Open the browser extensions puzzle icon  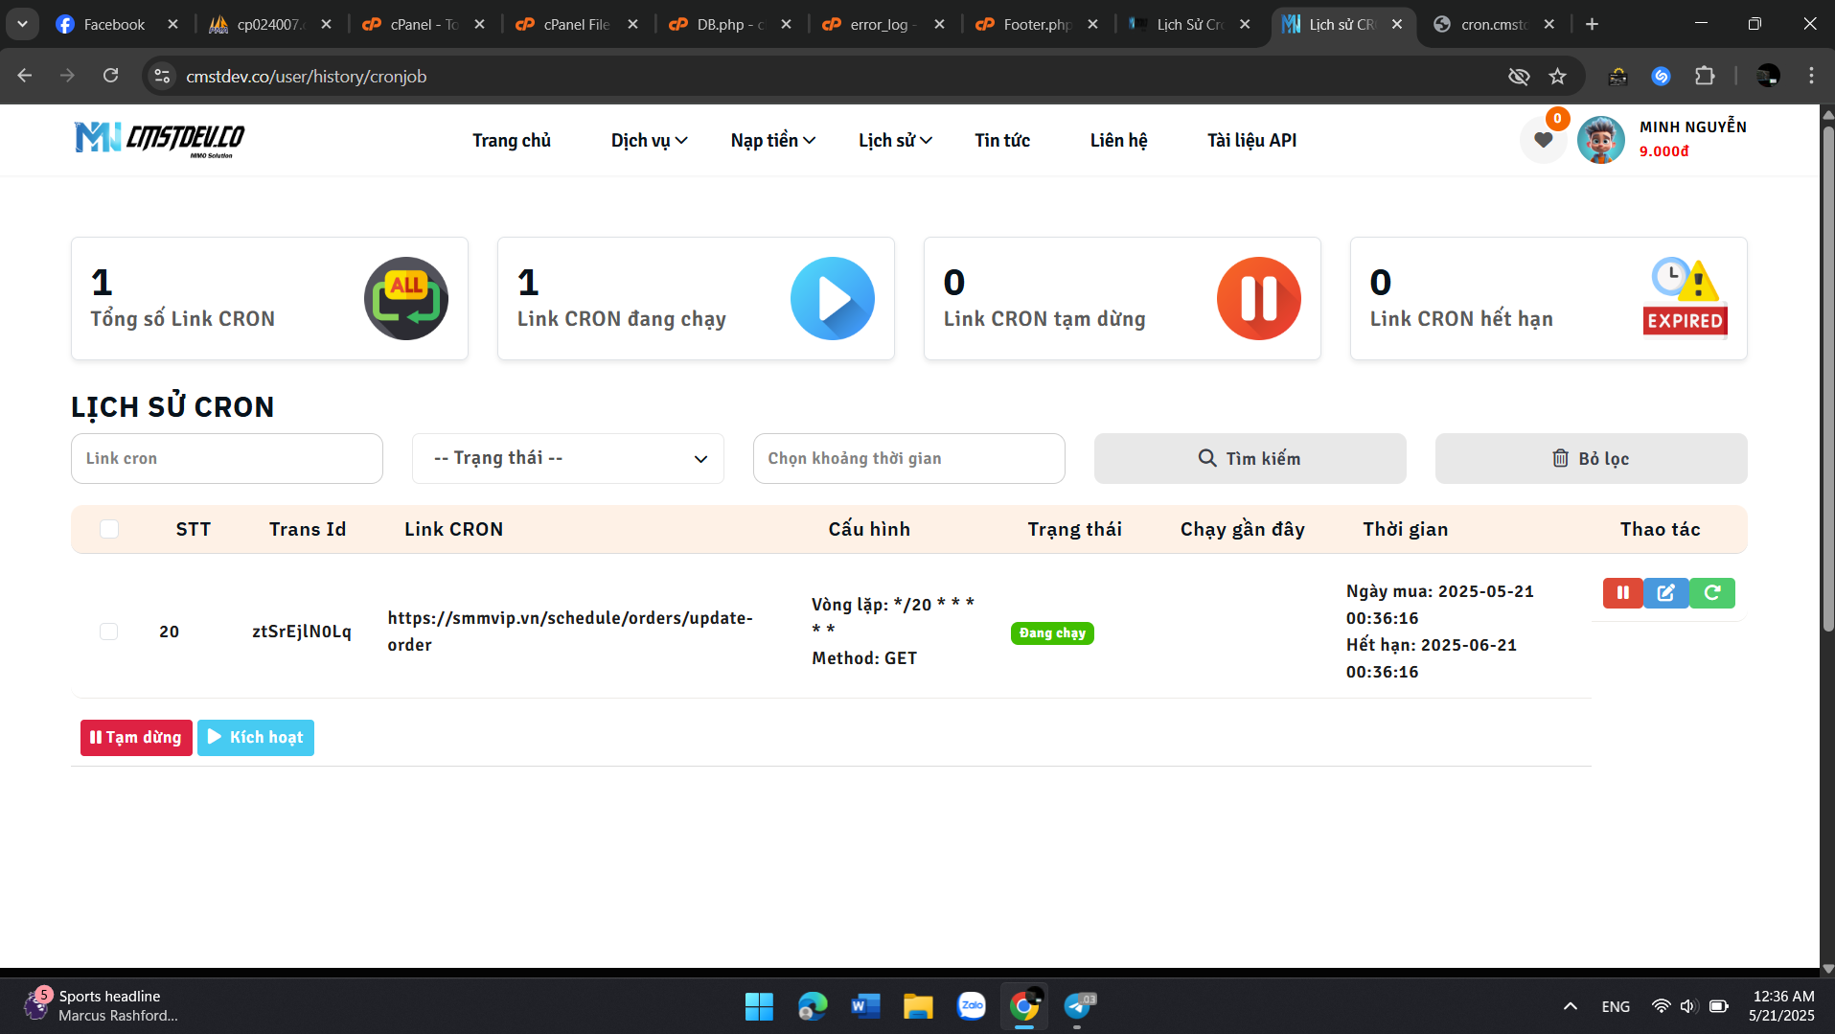pos(1705,77)
